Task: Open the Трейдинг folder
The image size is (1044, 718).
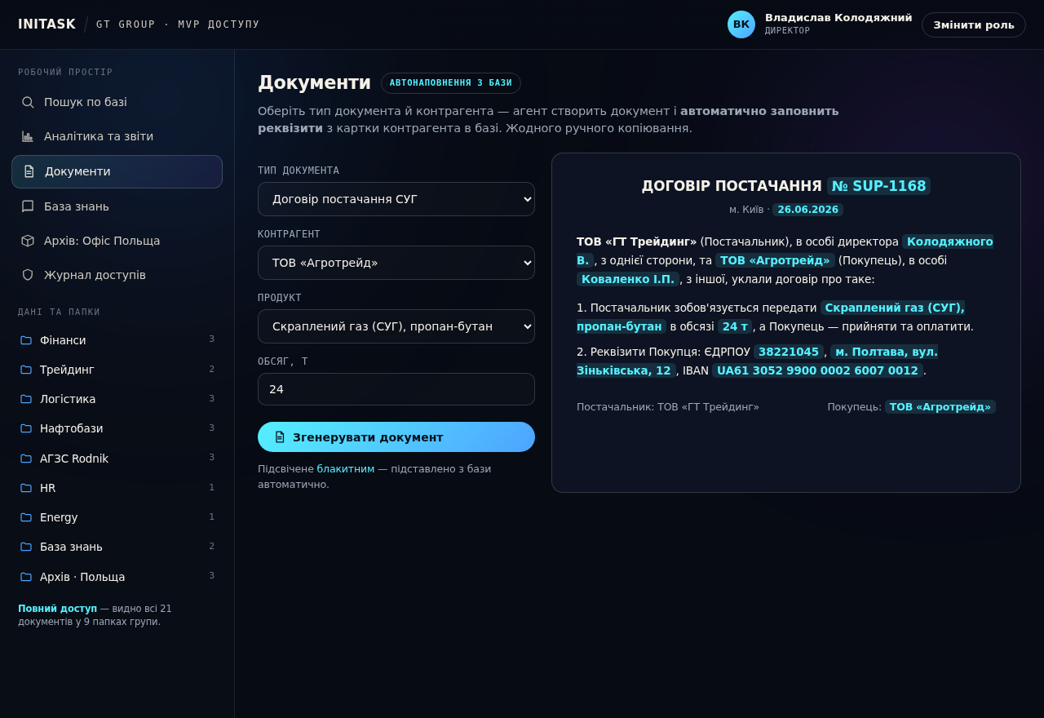Action: point(117,370)
